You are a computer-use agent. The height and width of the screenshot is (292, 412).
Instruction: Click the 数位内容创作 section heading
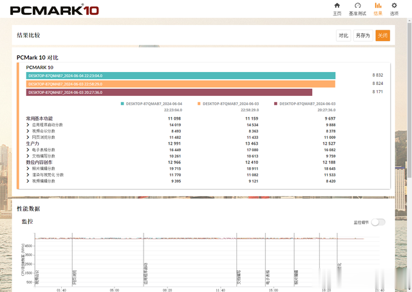click(x=39, y=162)
